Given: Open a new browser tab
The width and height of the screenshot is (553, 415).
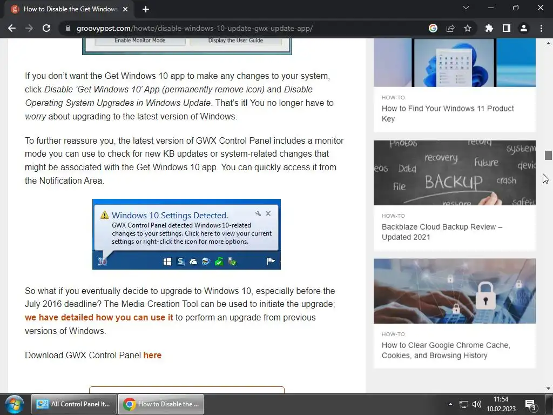Looking at the screenshot, I should pos(146,9).
